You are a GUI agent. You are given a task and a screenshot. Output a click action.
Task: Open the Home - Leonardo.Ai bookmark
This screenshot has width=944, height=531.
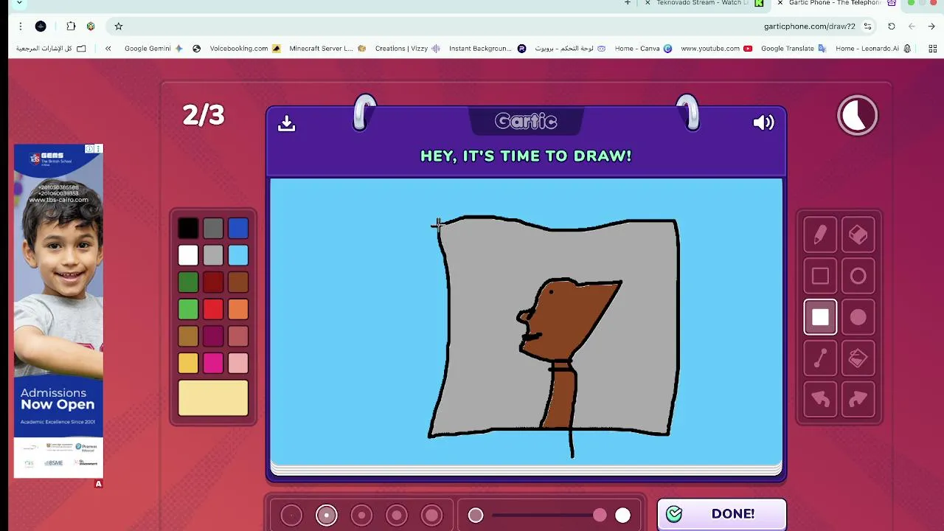pos(873,49)
